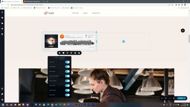
Task: Reload the page with browser refresh
Action: click(x=8, y=5)
